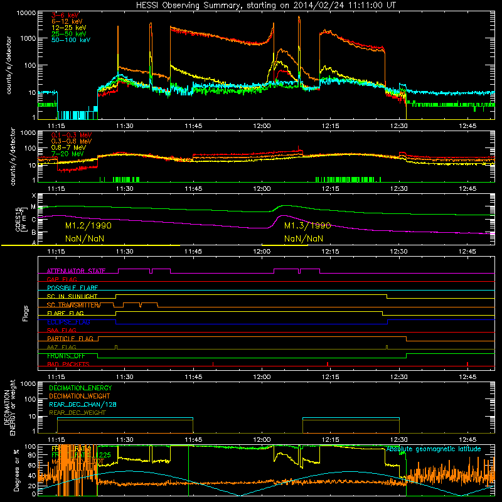The width and height of the screenshot is (502, 502).
Task: Select the 0.3-0.8 MeV legend label
Action: coord(72,141)
